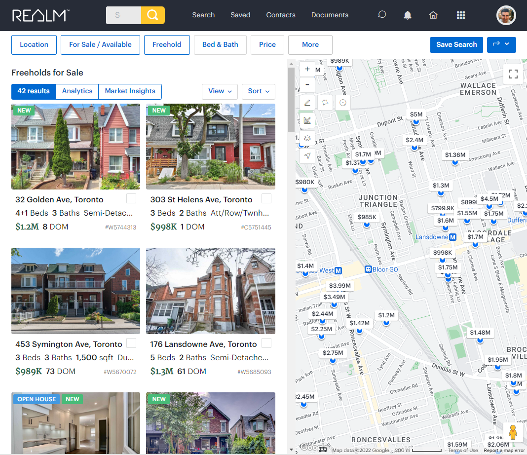Go to Search in top navigation
This screenshot has height=455, width=527.
point(203,15)
